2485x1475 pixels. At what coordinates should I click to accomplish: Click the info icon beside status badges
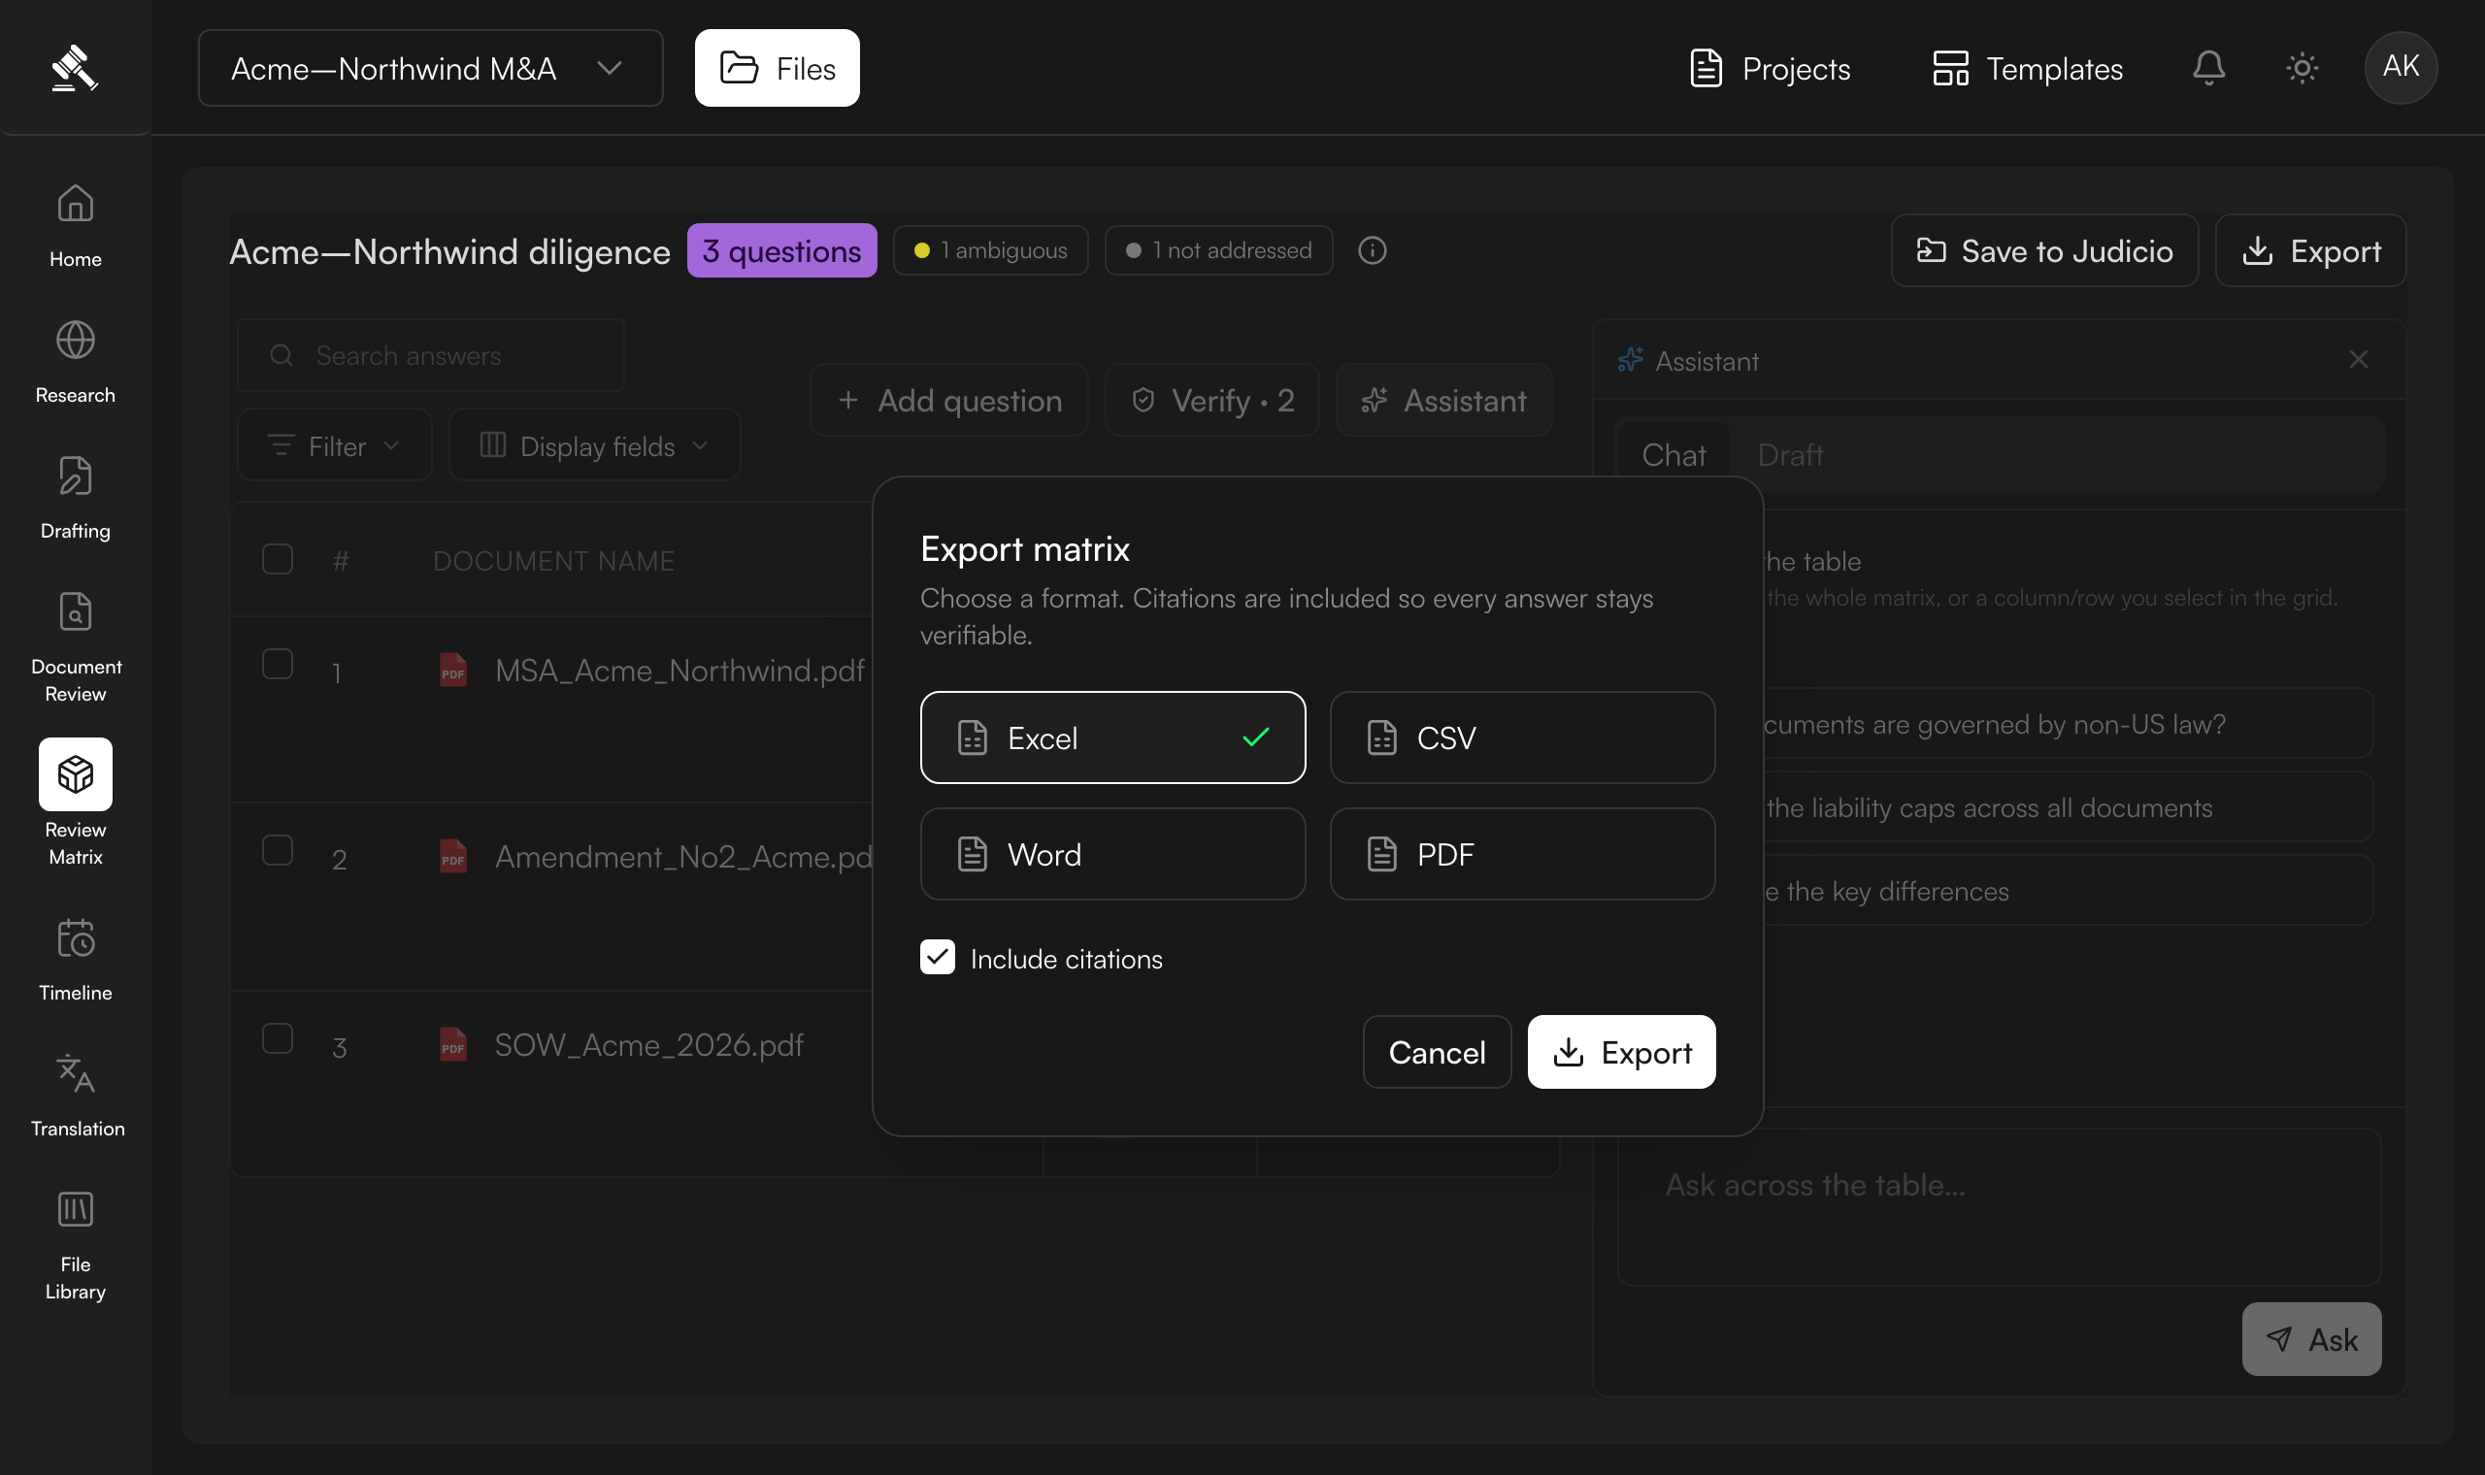point(1372,250)
